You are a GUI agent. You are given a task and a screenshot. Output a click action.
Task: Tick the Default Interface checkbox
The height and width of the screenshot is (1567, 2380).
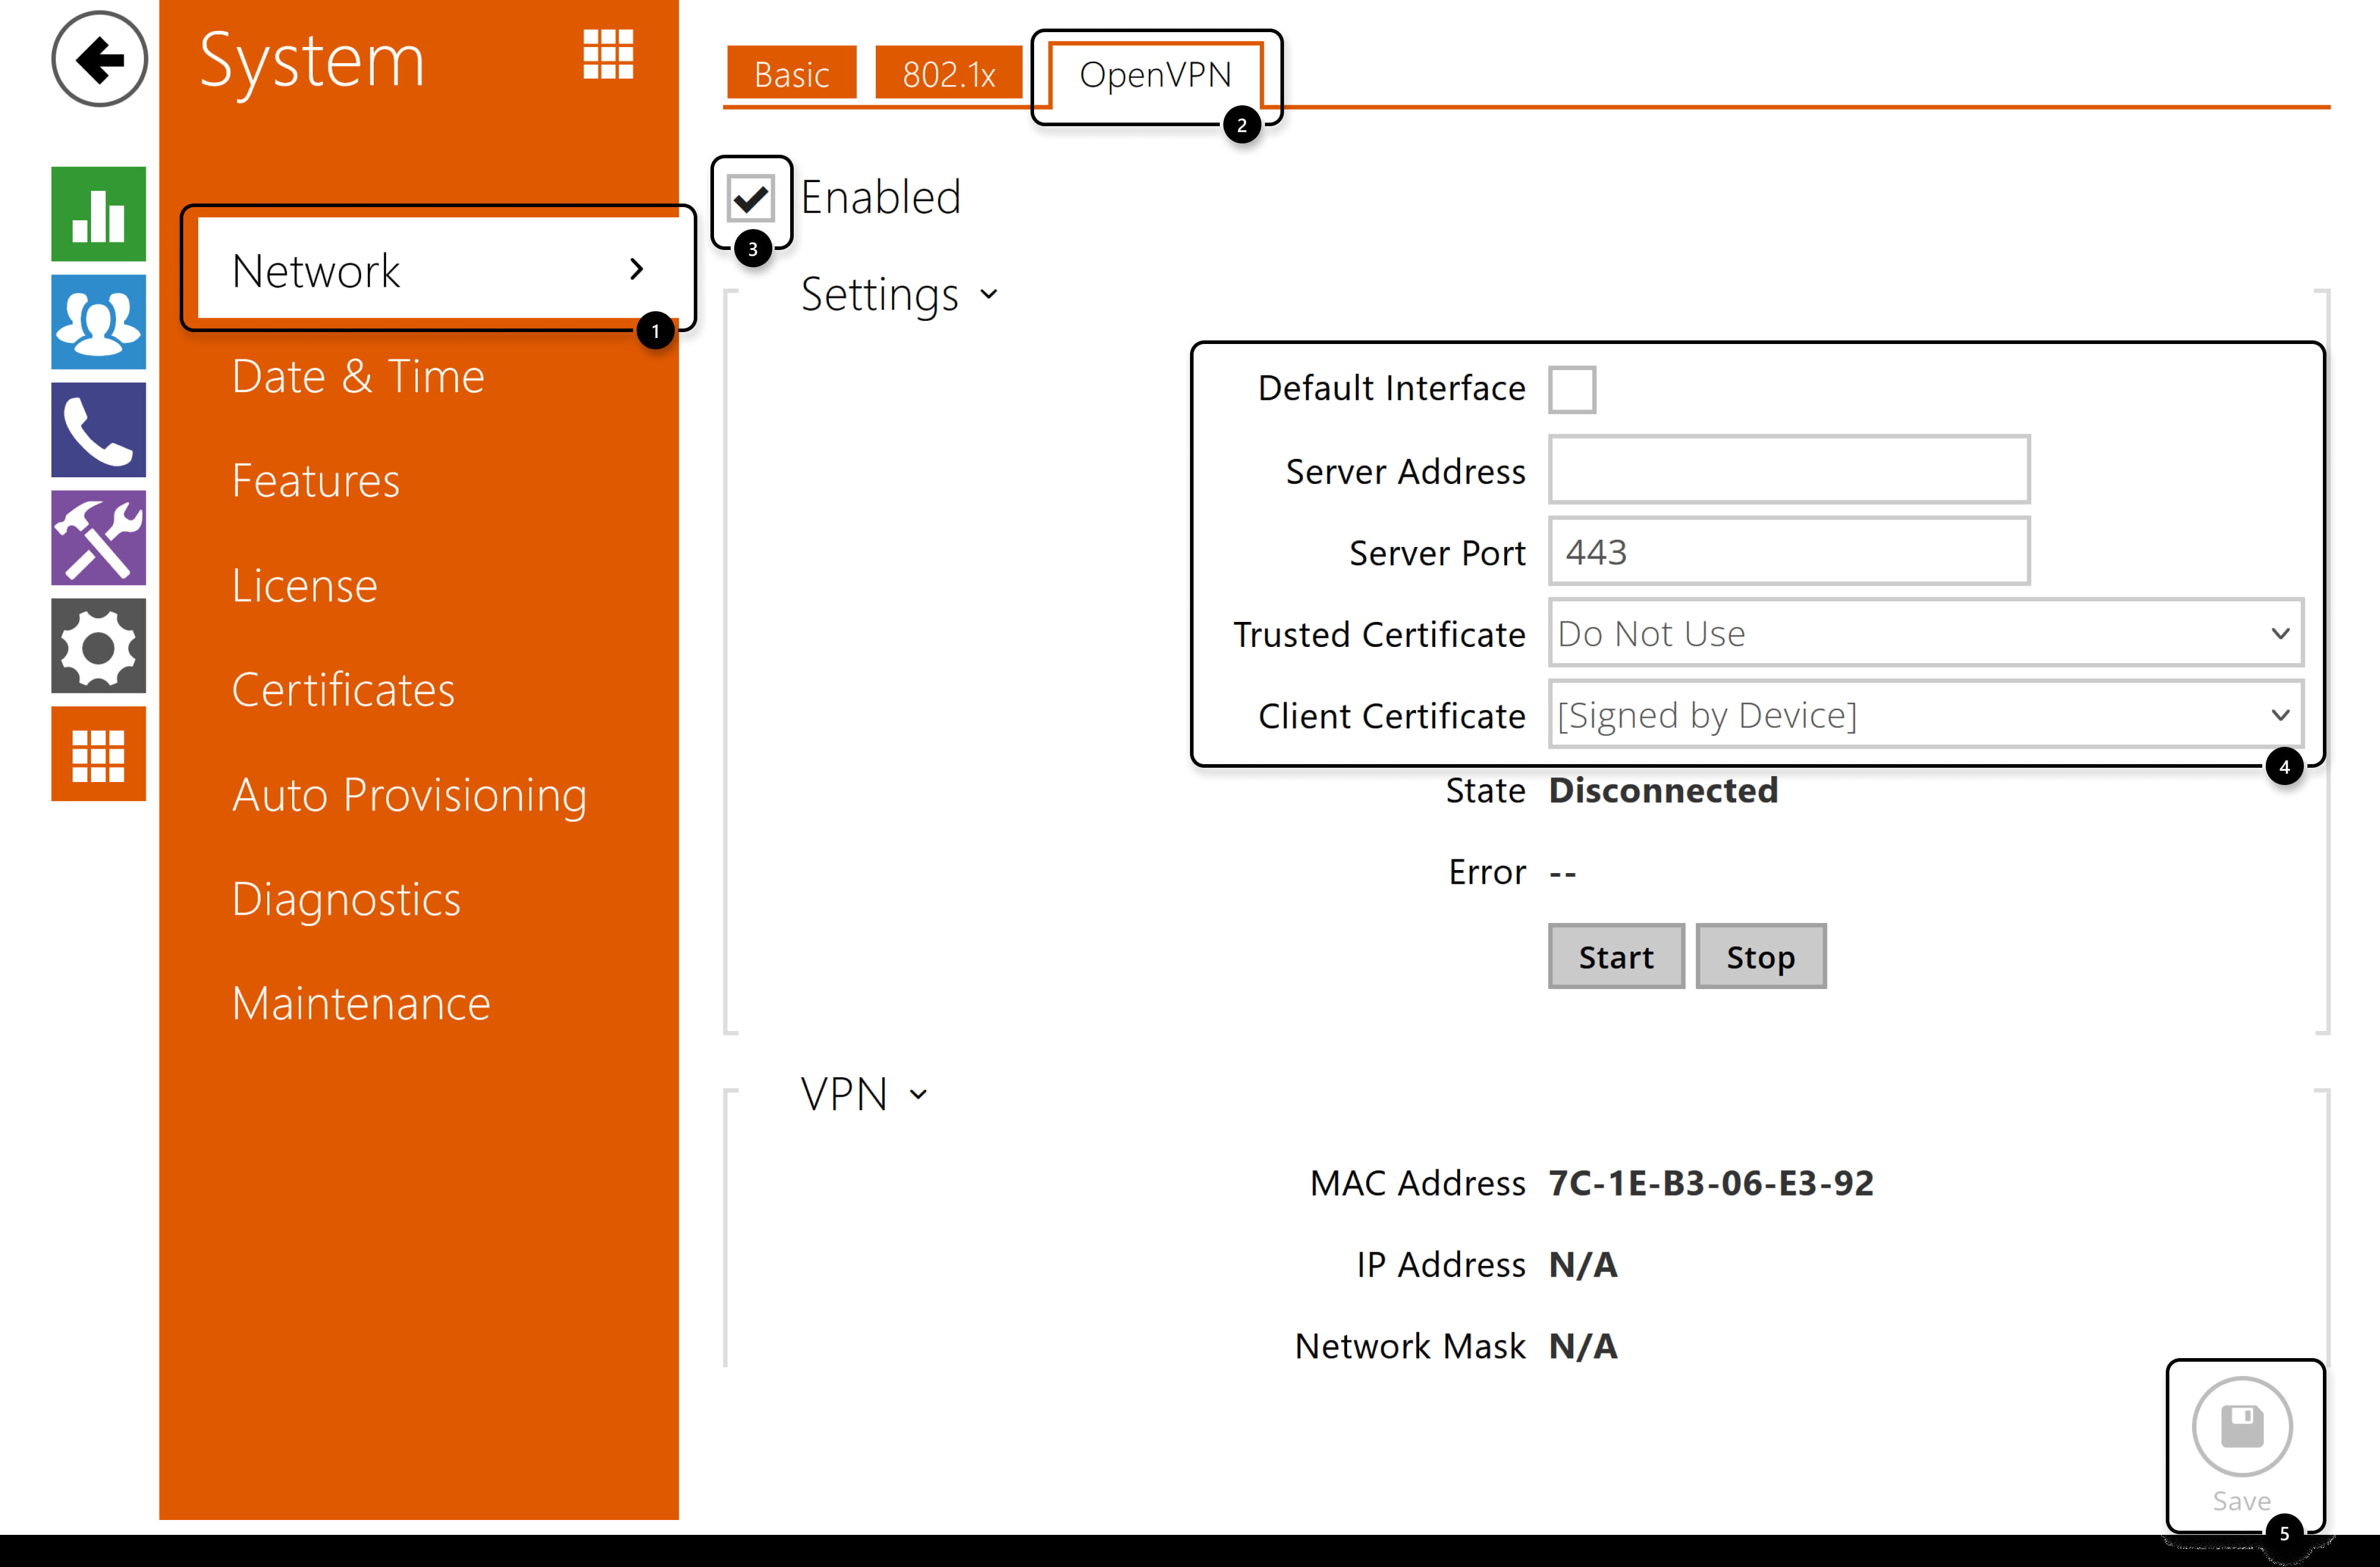[1572, 389]
